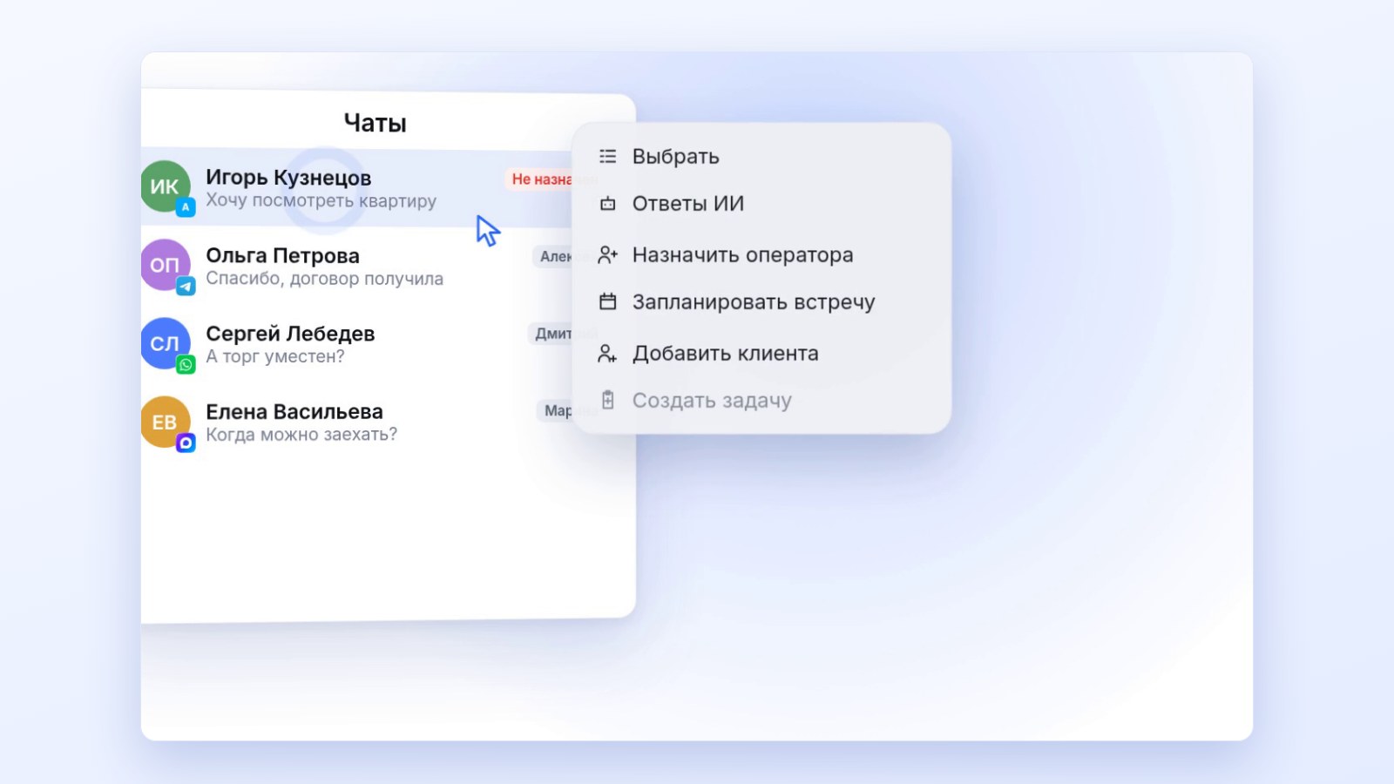Select the Создать задачу menu entry
The height and width of the screenshot is (784, 1394).
pyautogui.click(x=761, y=400)
